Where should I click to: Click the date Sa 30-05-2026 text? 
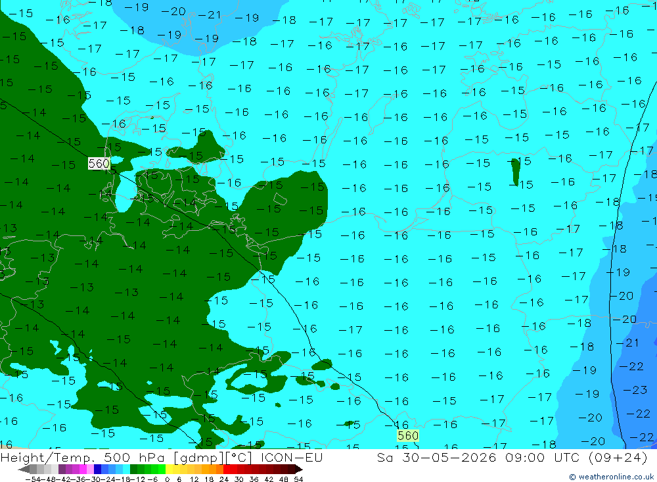pyautogui.click(x=438, y=457)
